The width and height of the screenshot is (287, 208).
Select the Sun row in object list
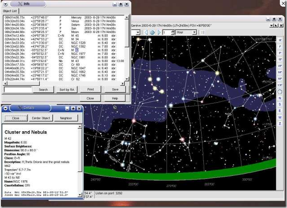coord(64,28)
